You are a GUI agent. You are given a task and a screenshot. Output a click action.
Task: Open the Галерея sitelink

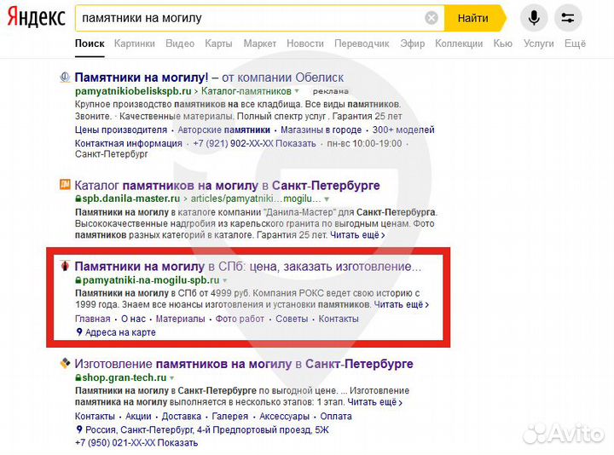pyautogui.click(x=230, y=417)
